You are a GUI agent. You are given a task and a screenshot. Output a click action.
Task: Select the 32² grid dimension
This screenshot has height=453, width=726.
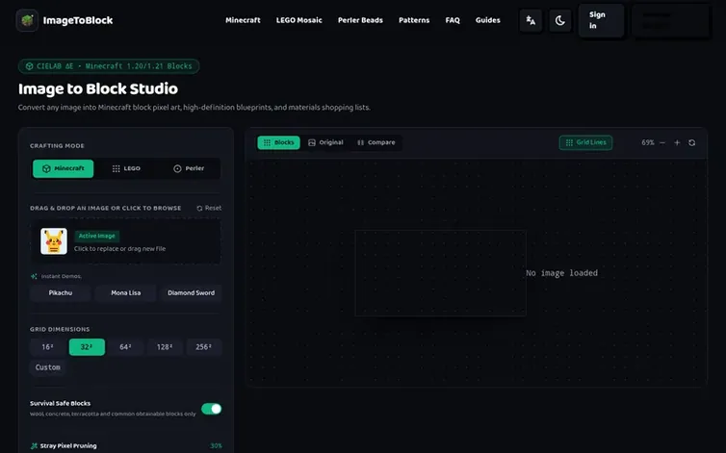87,347
